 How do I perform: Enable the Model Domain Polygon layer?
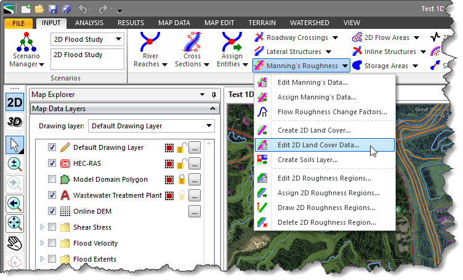click(52, 179)
